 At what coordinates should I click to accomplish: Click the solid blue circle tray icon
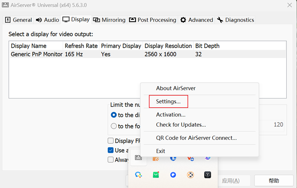pos(173,175)
